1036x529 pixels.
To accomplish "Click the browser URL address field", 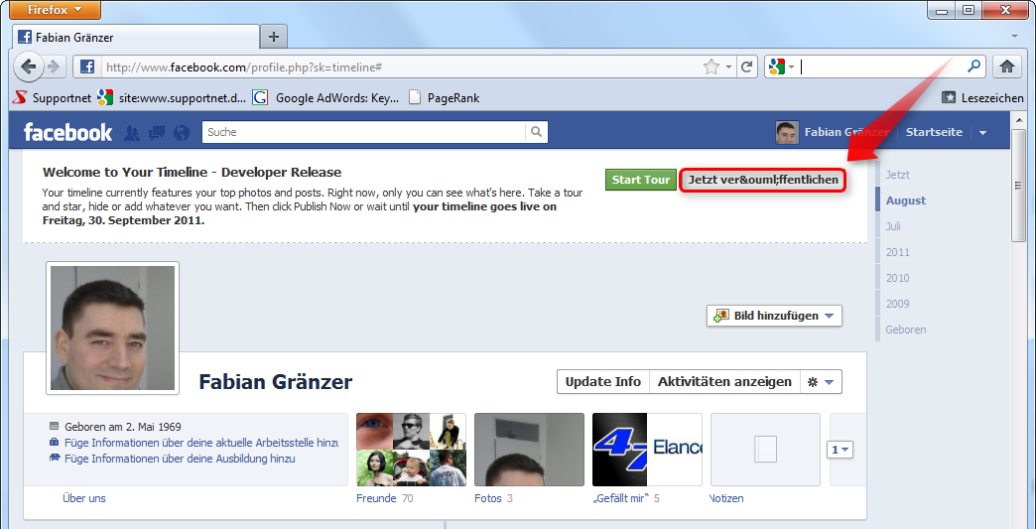I will point(400,66).
